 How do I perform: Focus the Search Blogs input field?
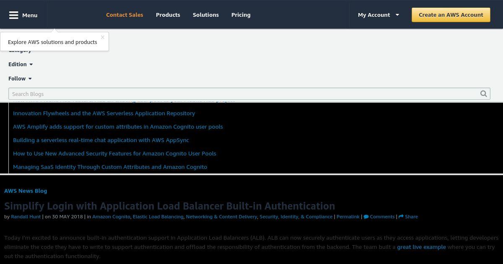pos(243,94)
